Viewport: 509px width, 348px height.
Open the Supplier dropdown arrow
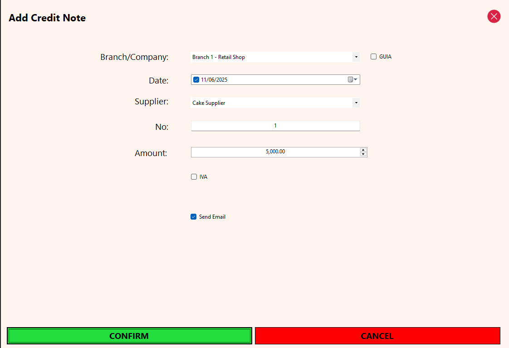click(356, 103)
